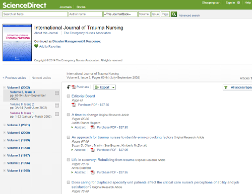
Task: Open the list icon beside Volume 8, Issue 2
Action: pyautogui.click(x=57, y=105)
